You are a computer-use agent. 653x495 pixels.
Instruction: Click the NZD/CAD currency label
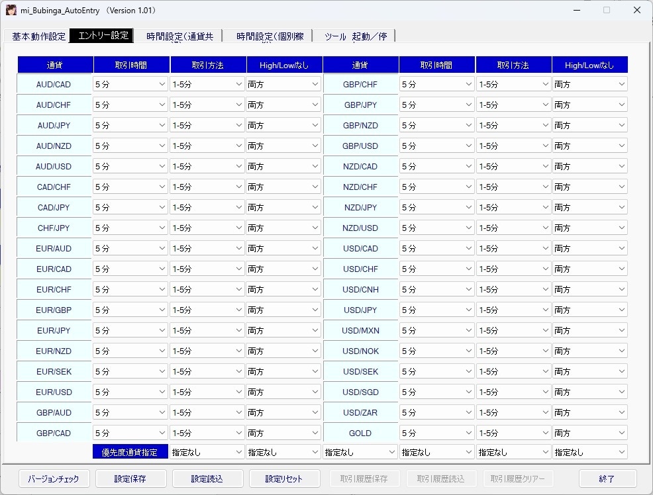click(x=360, y=166)
